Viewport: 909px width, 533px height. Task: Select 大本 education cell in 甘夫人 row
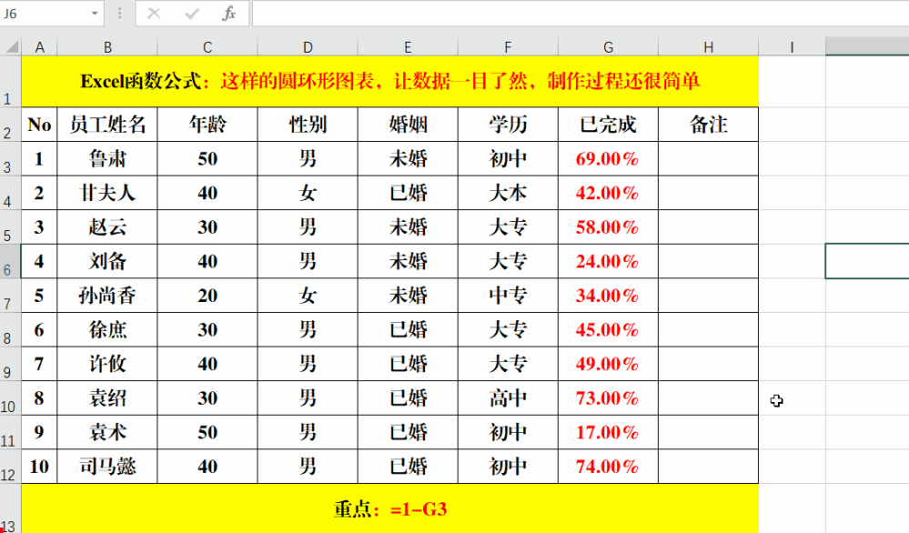(x=508, y=193)
